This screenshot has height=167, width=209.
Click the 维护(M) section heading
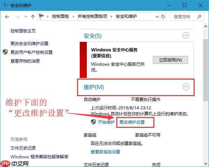[x=94, y=87]
